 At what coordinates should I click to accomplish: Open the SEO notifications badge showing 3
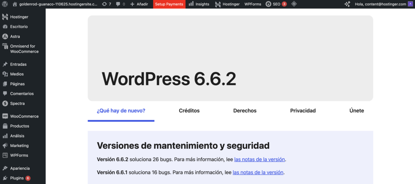[x=284, y=4]
